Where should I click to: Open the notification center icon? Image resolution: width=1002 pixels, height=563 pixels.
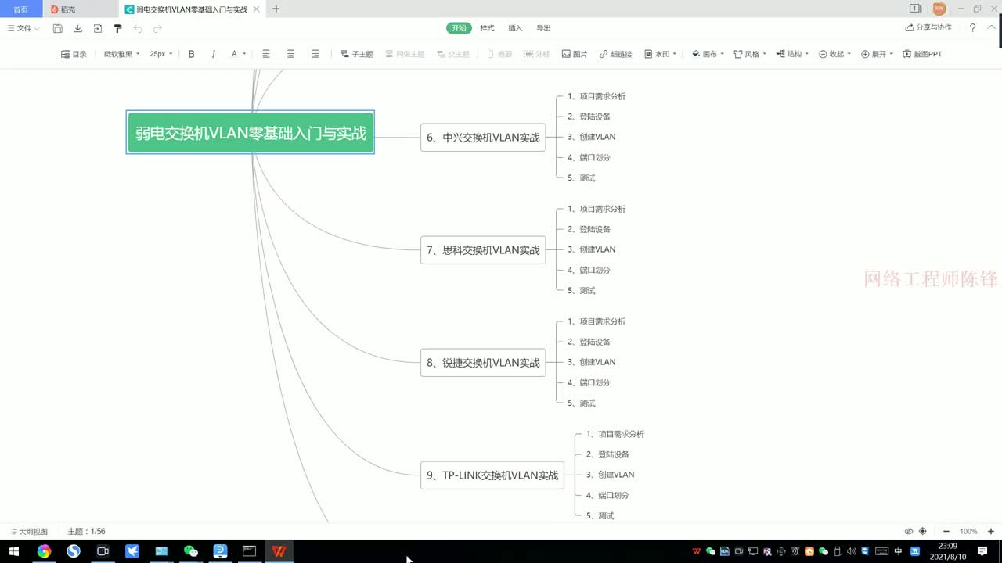point(982,551)
